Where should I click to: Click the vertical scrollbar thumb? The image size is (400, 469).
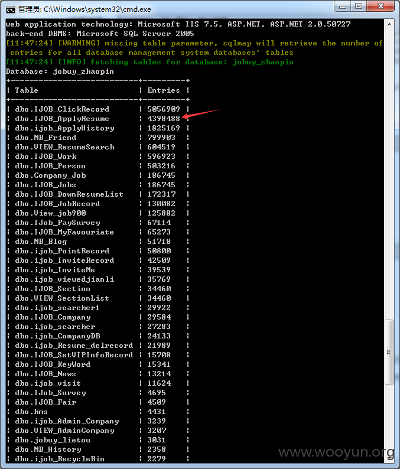(x=389, y=352)
